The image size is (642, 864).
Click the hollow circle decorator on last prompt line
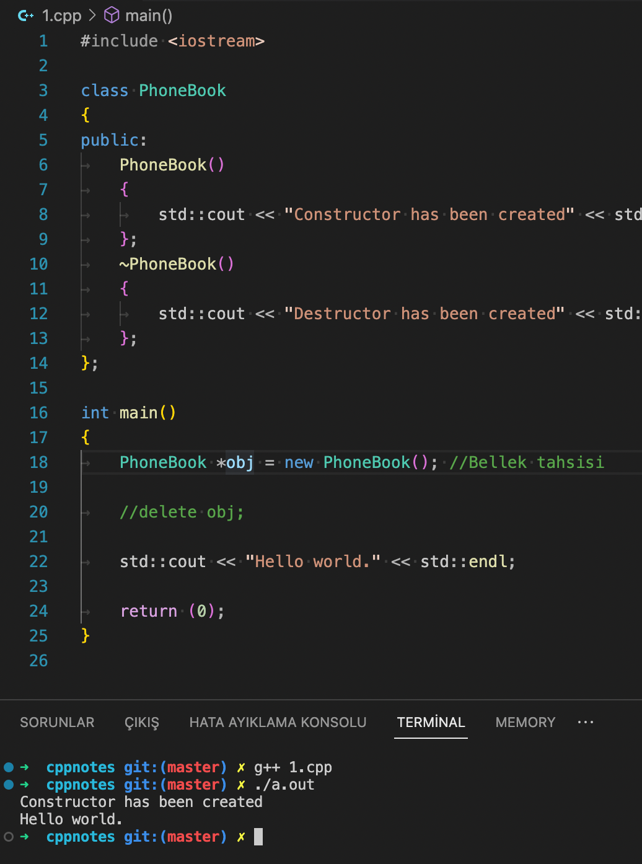(x=7, y=836)
